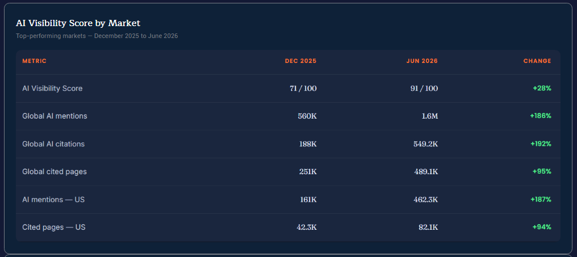Click the 549.2K June citations value
Image resolution: width=577 pixels, height=257 pixels.
[426, 144]
